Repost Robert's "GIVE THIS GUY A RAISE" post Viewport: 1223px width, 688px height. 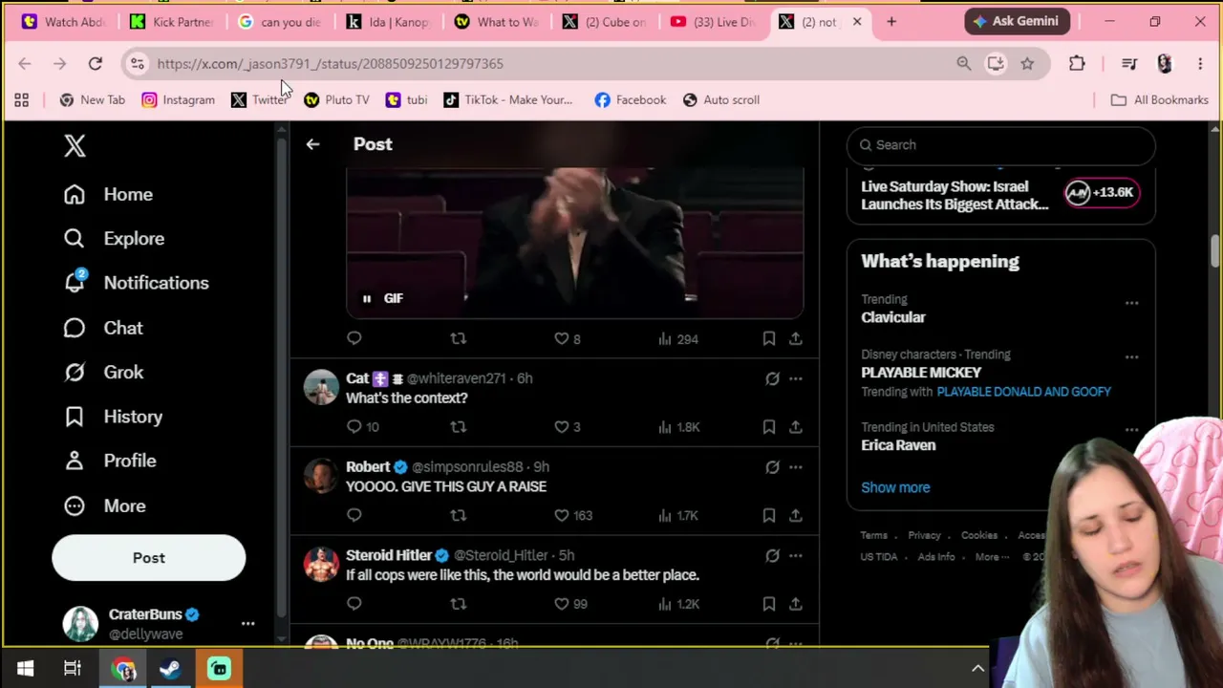click(459, 515)
